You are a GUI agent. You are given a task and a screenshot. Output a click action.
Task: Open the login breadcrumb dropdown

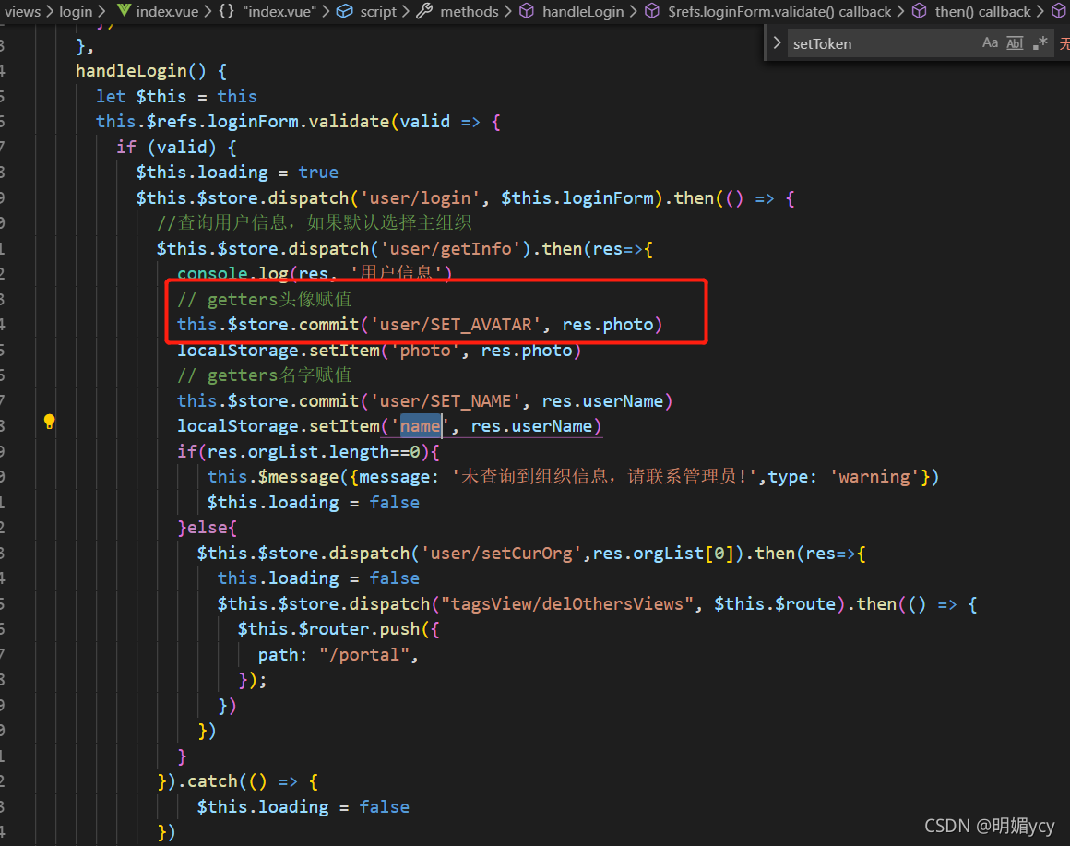pyautogui.click(x=75, y=11)
